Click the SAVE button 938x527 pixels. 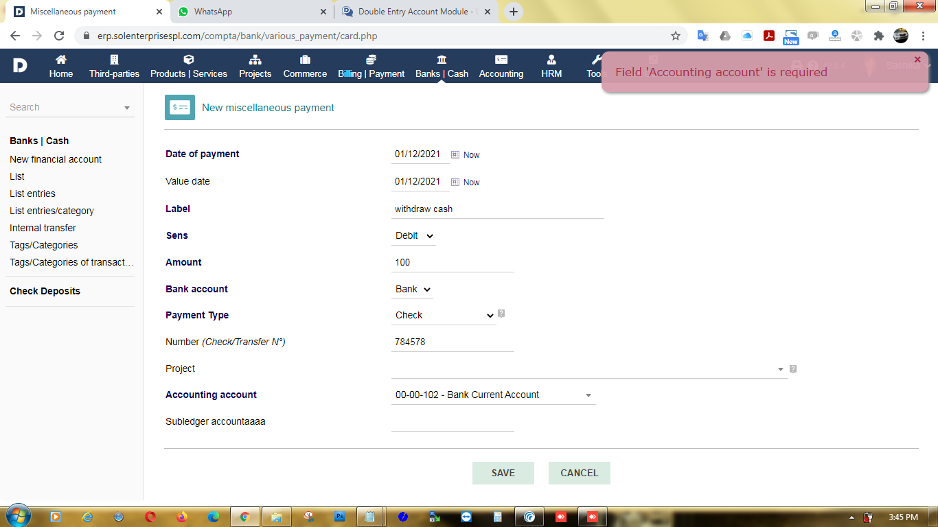coord(503,473)
